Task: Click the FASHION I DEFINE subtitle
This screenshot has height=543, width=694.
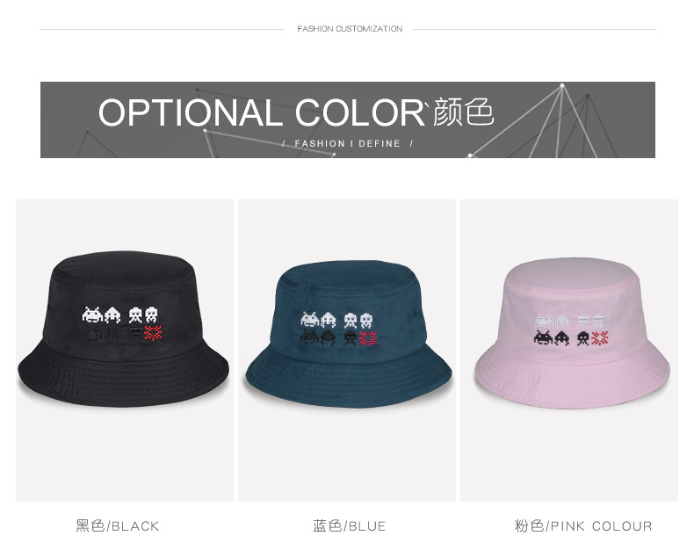Action: pyautogui.click(x=348, y=143)
